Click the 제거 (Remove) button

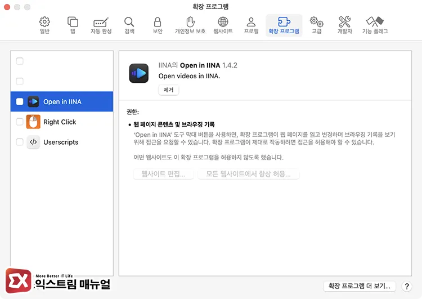pyautogui.click(x=168, y=90)
